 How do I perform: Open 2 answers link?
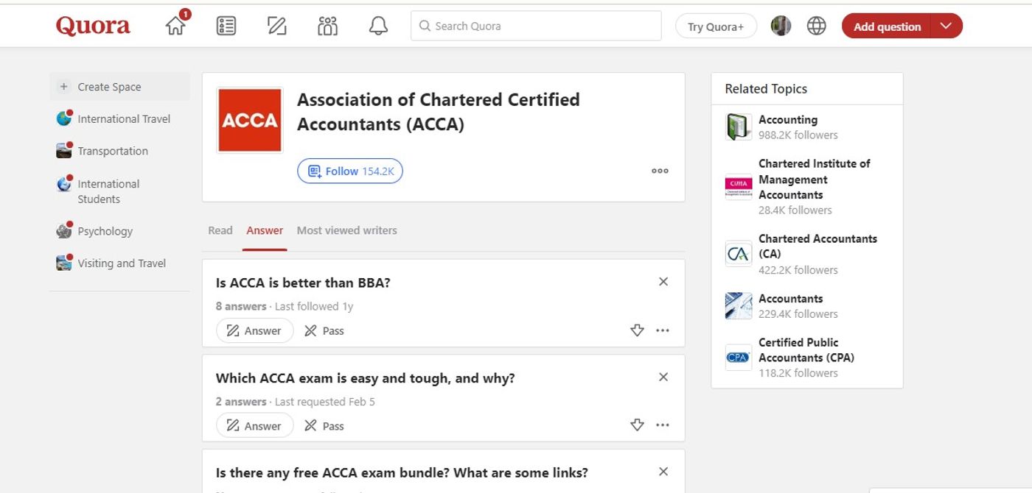click(x=241, y=402)
